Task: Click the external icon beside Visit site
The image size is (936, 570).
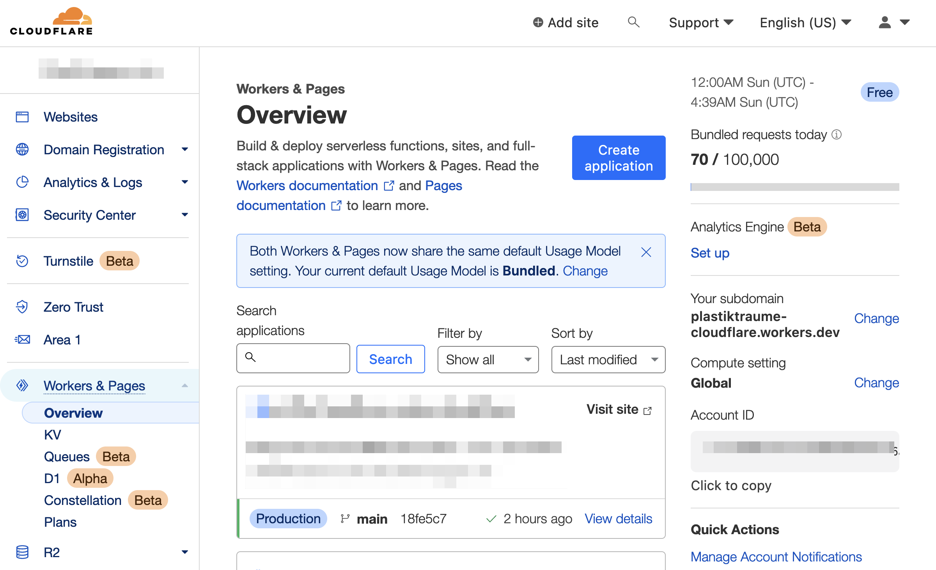Action: (x=647, y=411)
